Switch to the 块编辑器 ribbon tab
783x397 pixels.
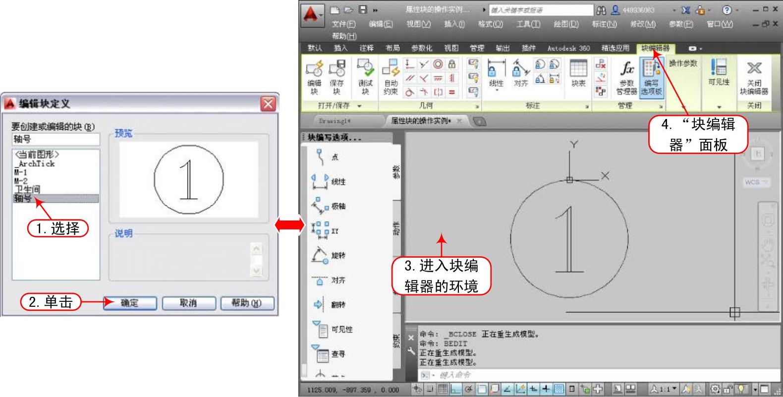click(655, 48)
